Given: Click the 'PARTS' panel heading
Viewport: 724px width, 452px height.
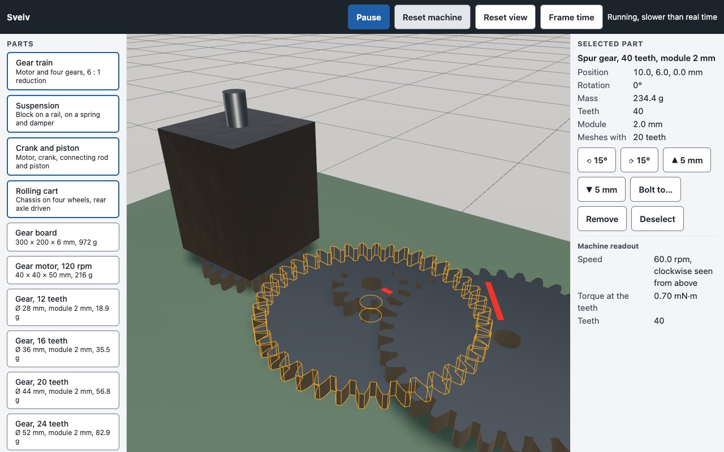Looking at the screenshot, I should (x=20, y=44).
